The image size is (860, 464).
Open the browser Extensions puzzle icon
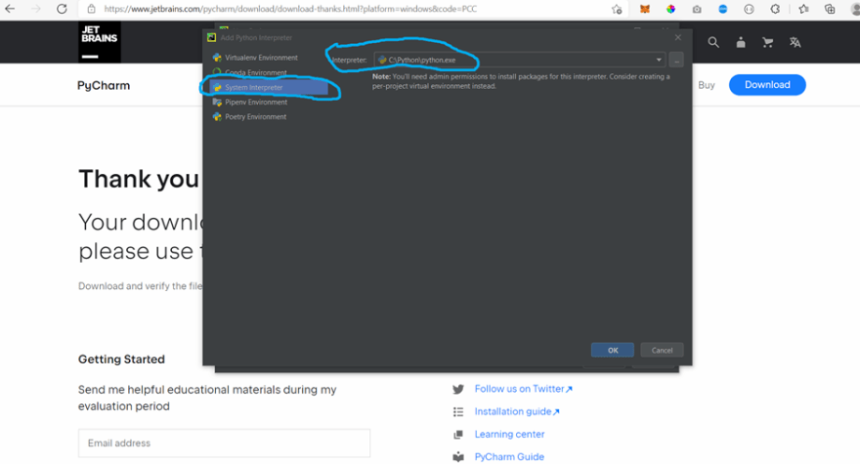coord(775,10)
